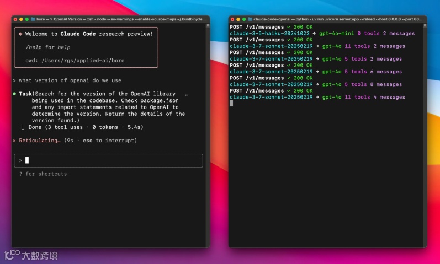Click the orange asterisk beside the Welcome message
This screenshot has height=264, width=440.
(x=20, y=34)
